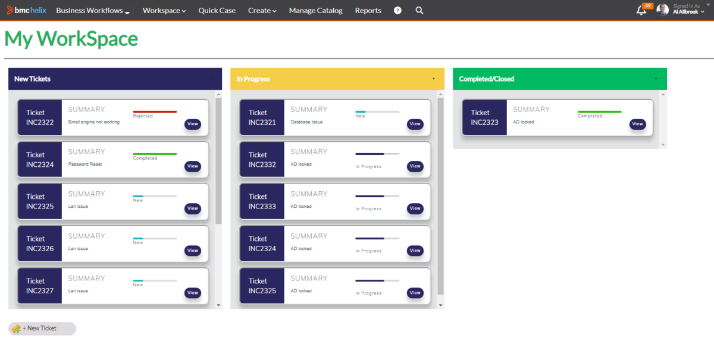Image resolution: width=714 pixels, height=348 pixels.
Task: Click the + New Ticket button
Action: pos(42,328)
